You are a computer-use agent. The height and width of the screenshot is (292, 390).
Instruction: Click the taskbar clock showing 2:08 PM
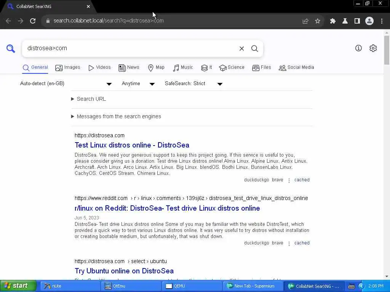click(x=376, y=286)
